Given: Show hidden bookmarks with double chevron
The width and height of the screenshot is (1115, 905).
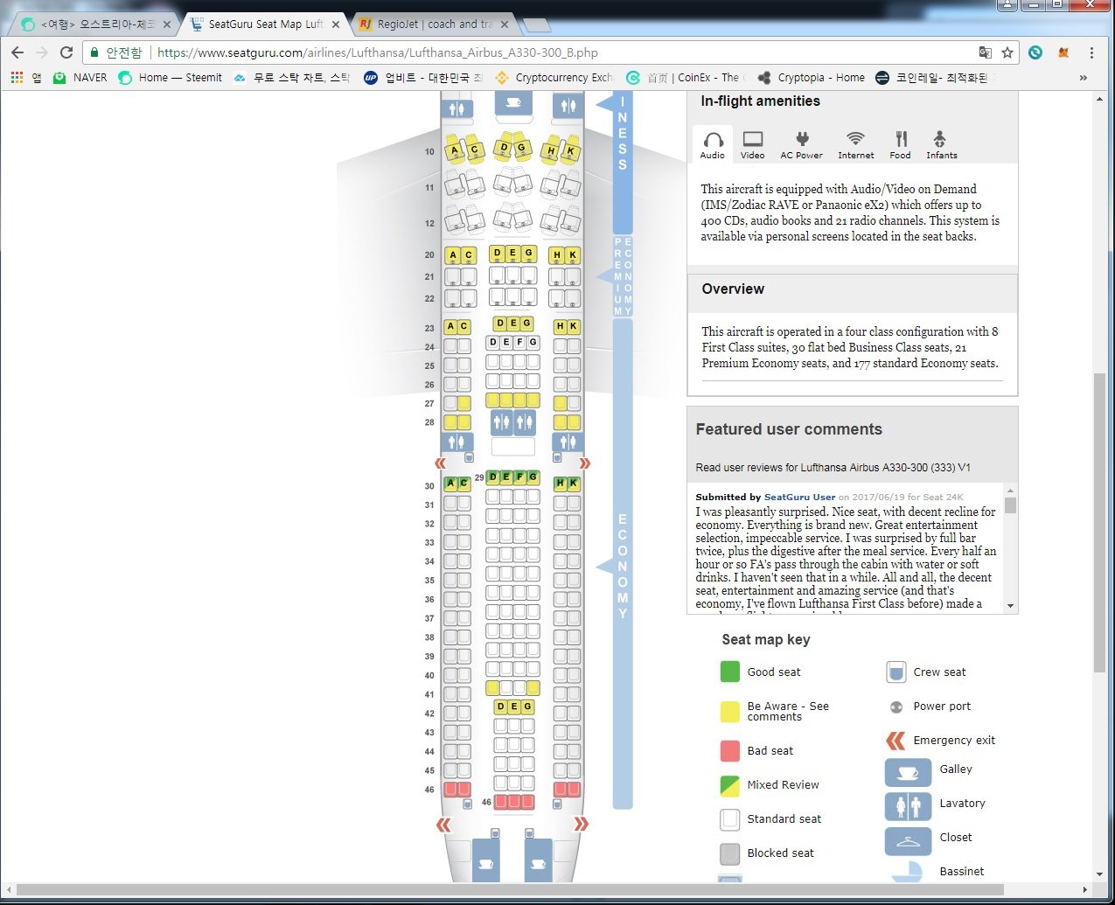Looking at the screenshot, I should pyautogui.click(x=1083, y=78).
